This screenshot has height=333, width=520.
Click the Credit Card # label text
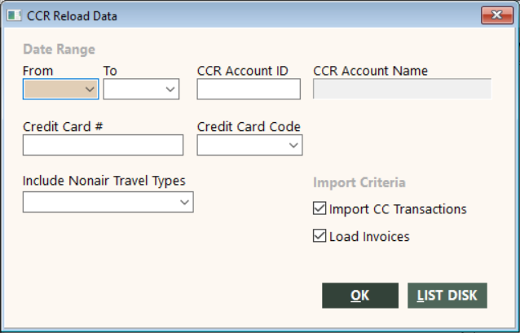[63, 126]
